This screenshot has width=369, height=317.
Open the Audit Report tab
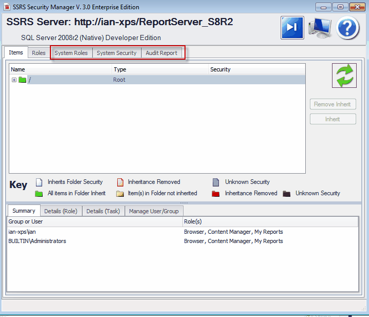click(161, 53)
